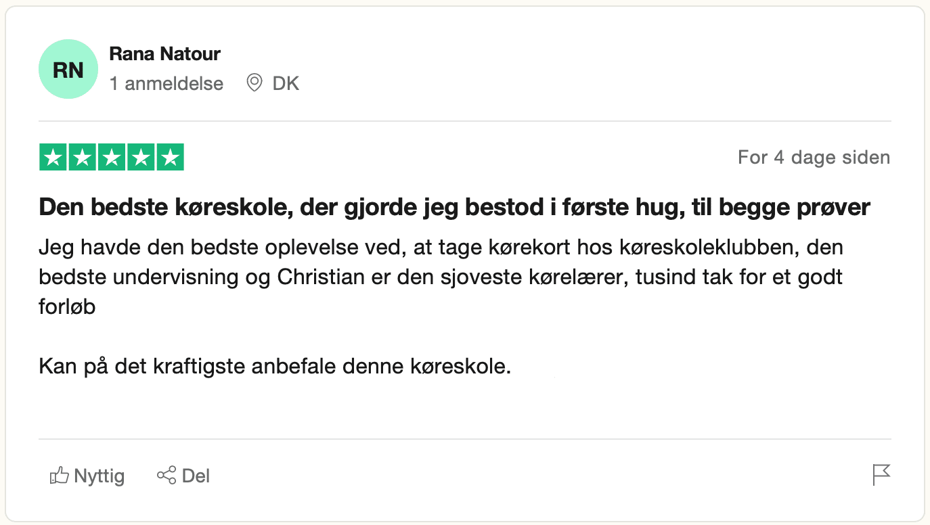Click the fourth green star
This screenshot has height=525, width=930.
141,158
